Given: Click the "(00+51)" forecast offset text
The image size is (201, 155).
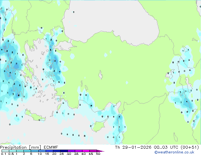Looking at the screenshot, I should pos(190,147).
